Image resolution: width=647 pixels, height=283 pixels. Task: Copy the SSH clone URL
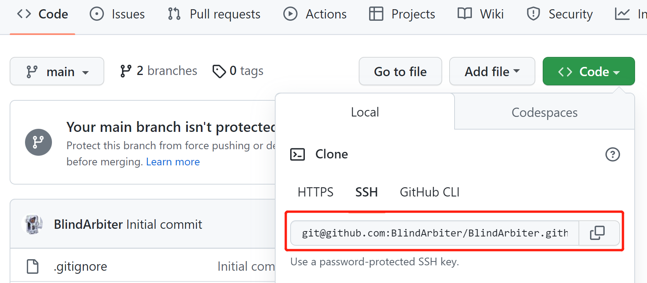(x=597, y=233)
